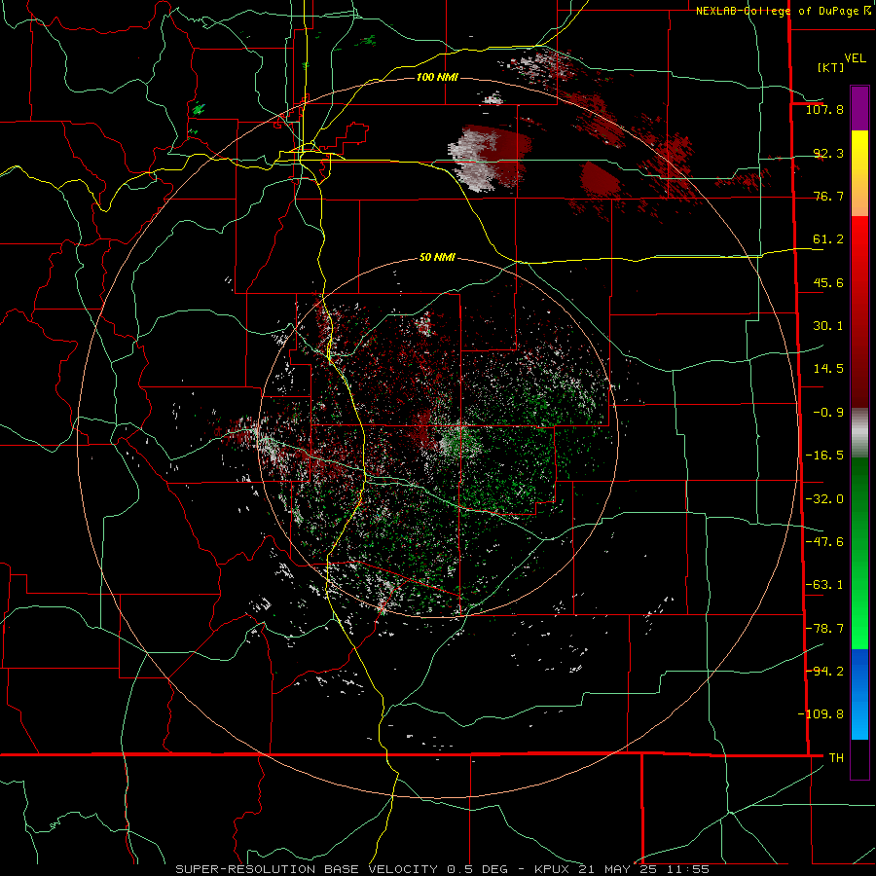The width and height of the screenshot is (876, 876).
Task: Click the 100 NMI range ring label
Action: click(437, 77)
